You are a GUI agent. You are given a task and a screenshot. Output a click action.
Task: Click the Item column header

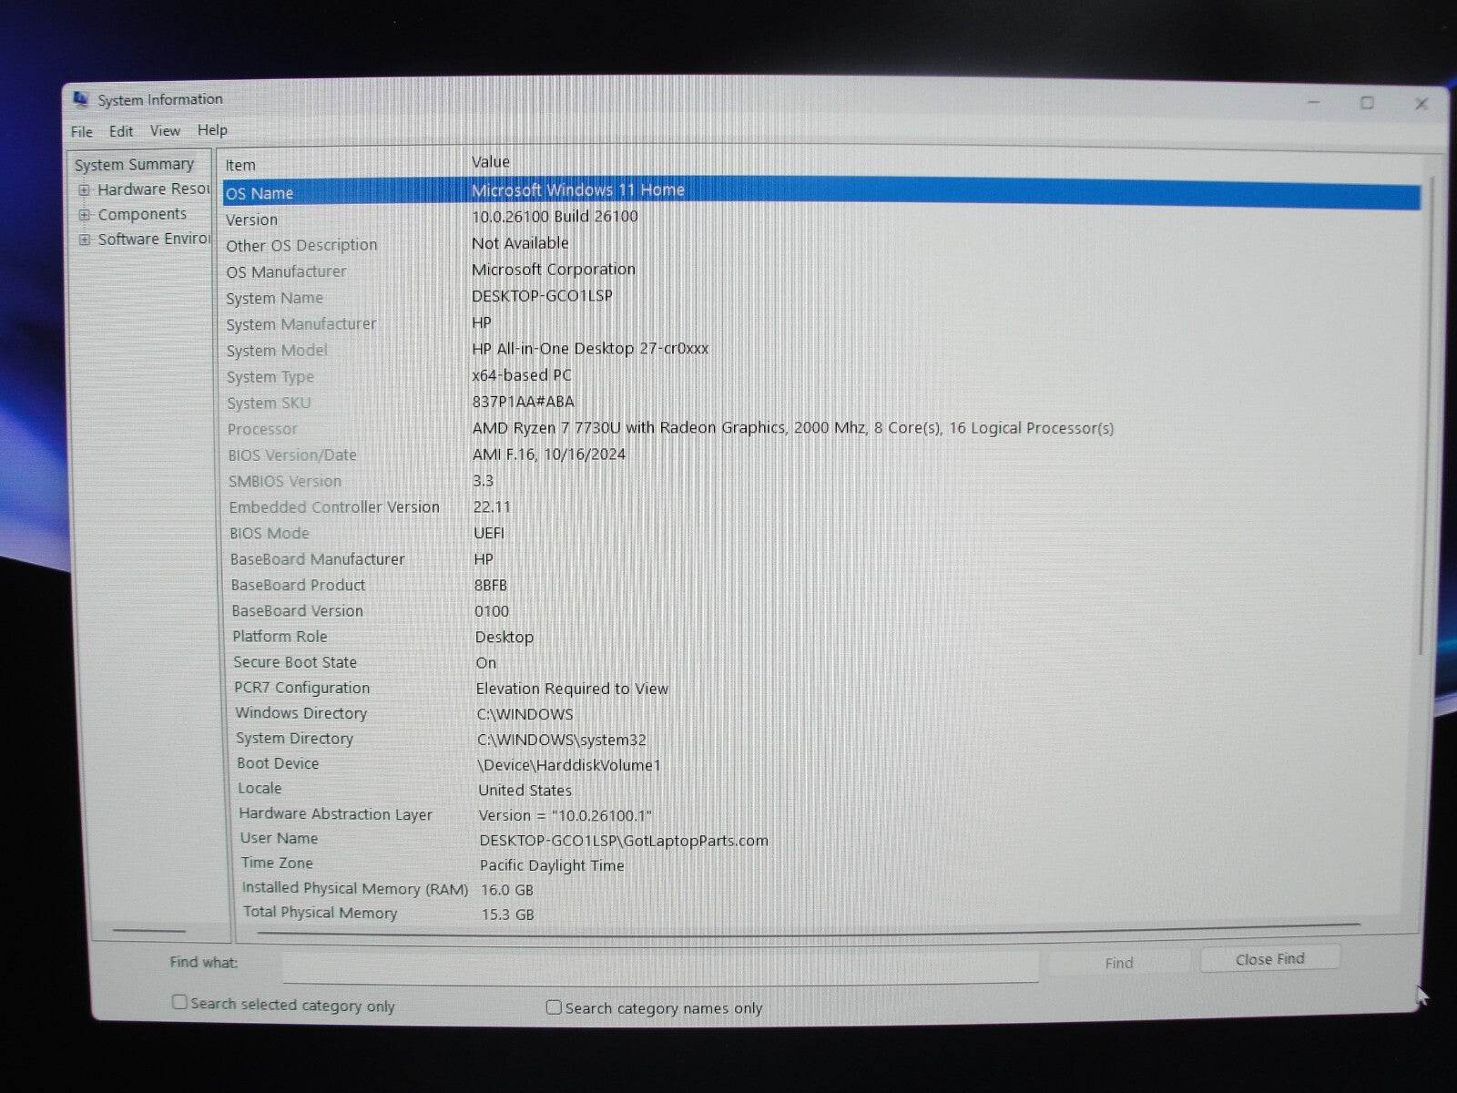click(241, 165)
